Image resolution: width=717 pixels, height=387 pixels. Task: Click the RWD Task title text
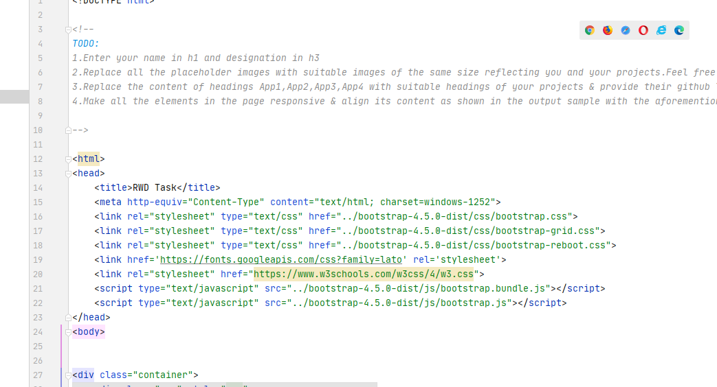point(155,187)
